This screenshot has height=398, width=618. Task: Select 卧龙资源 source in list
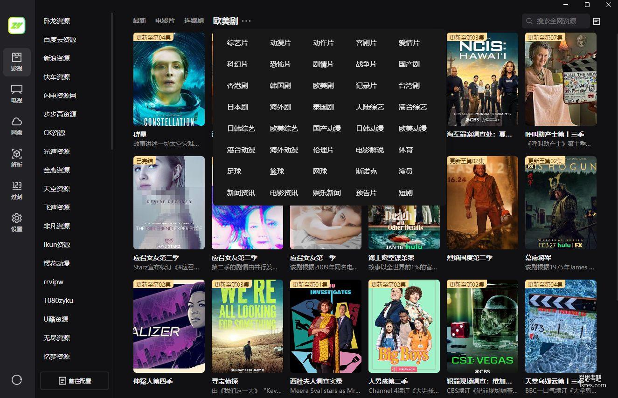(57, 21)
